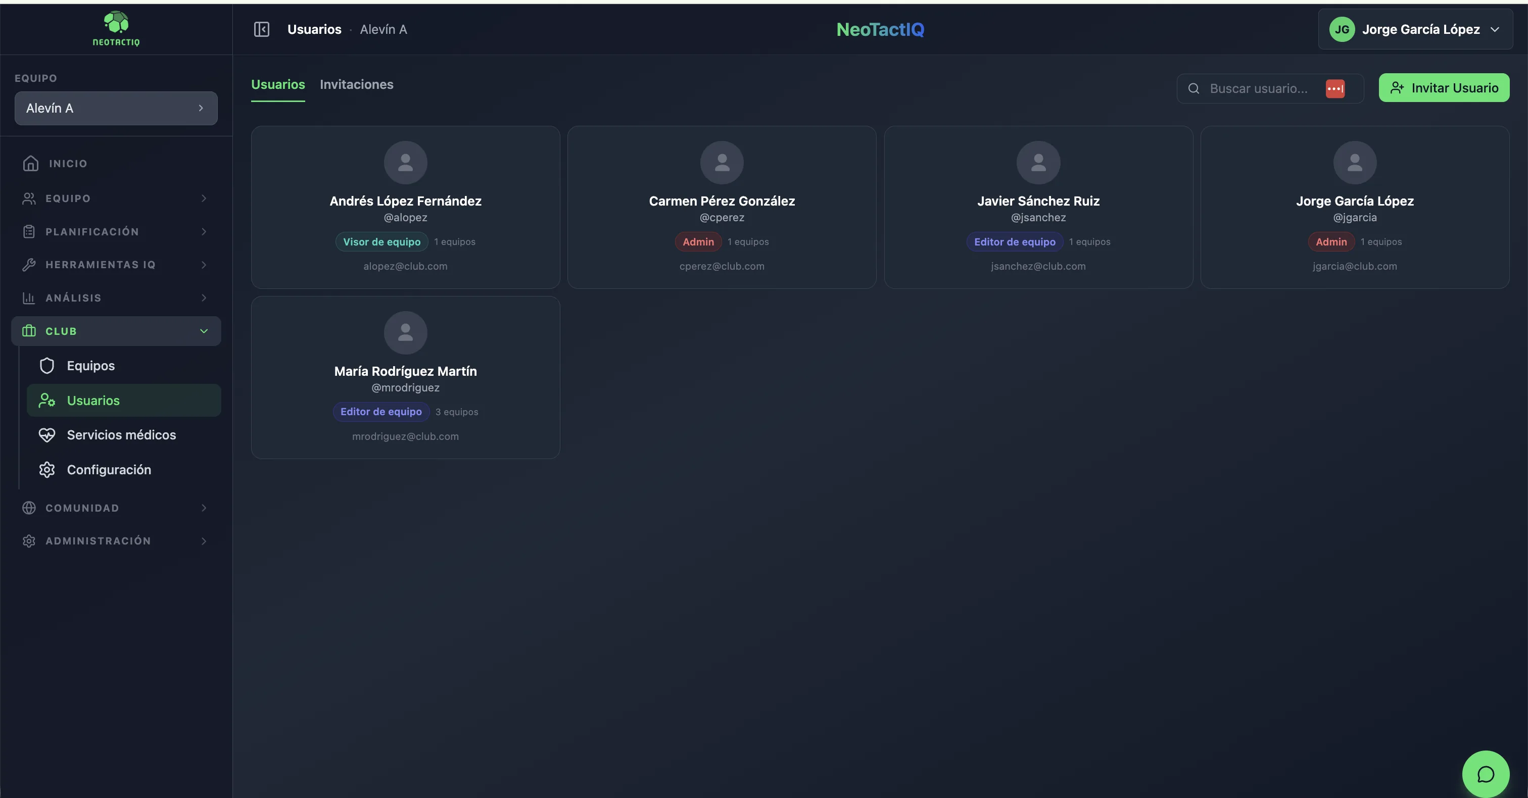1528x798 pixels.
Task: Click the Club briefcase icon
Action: pos(29,331)
